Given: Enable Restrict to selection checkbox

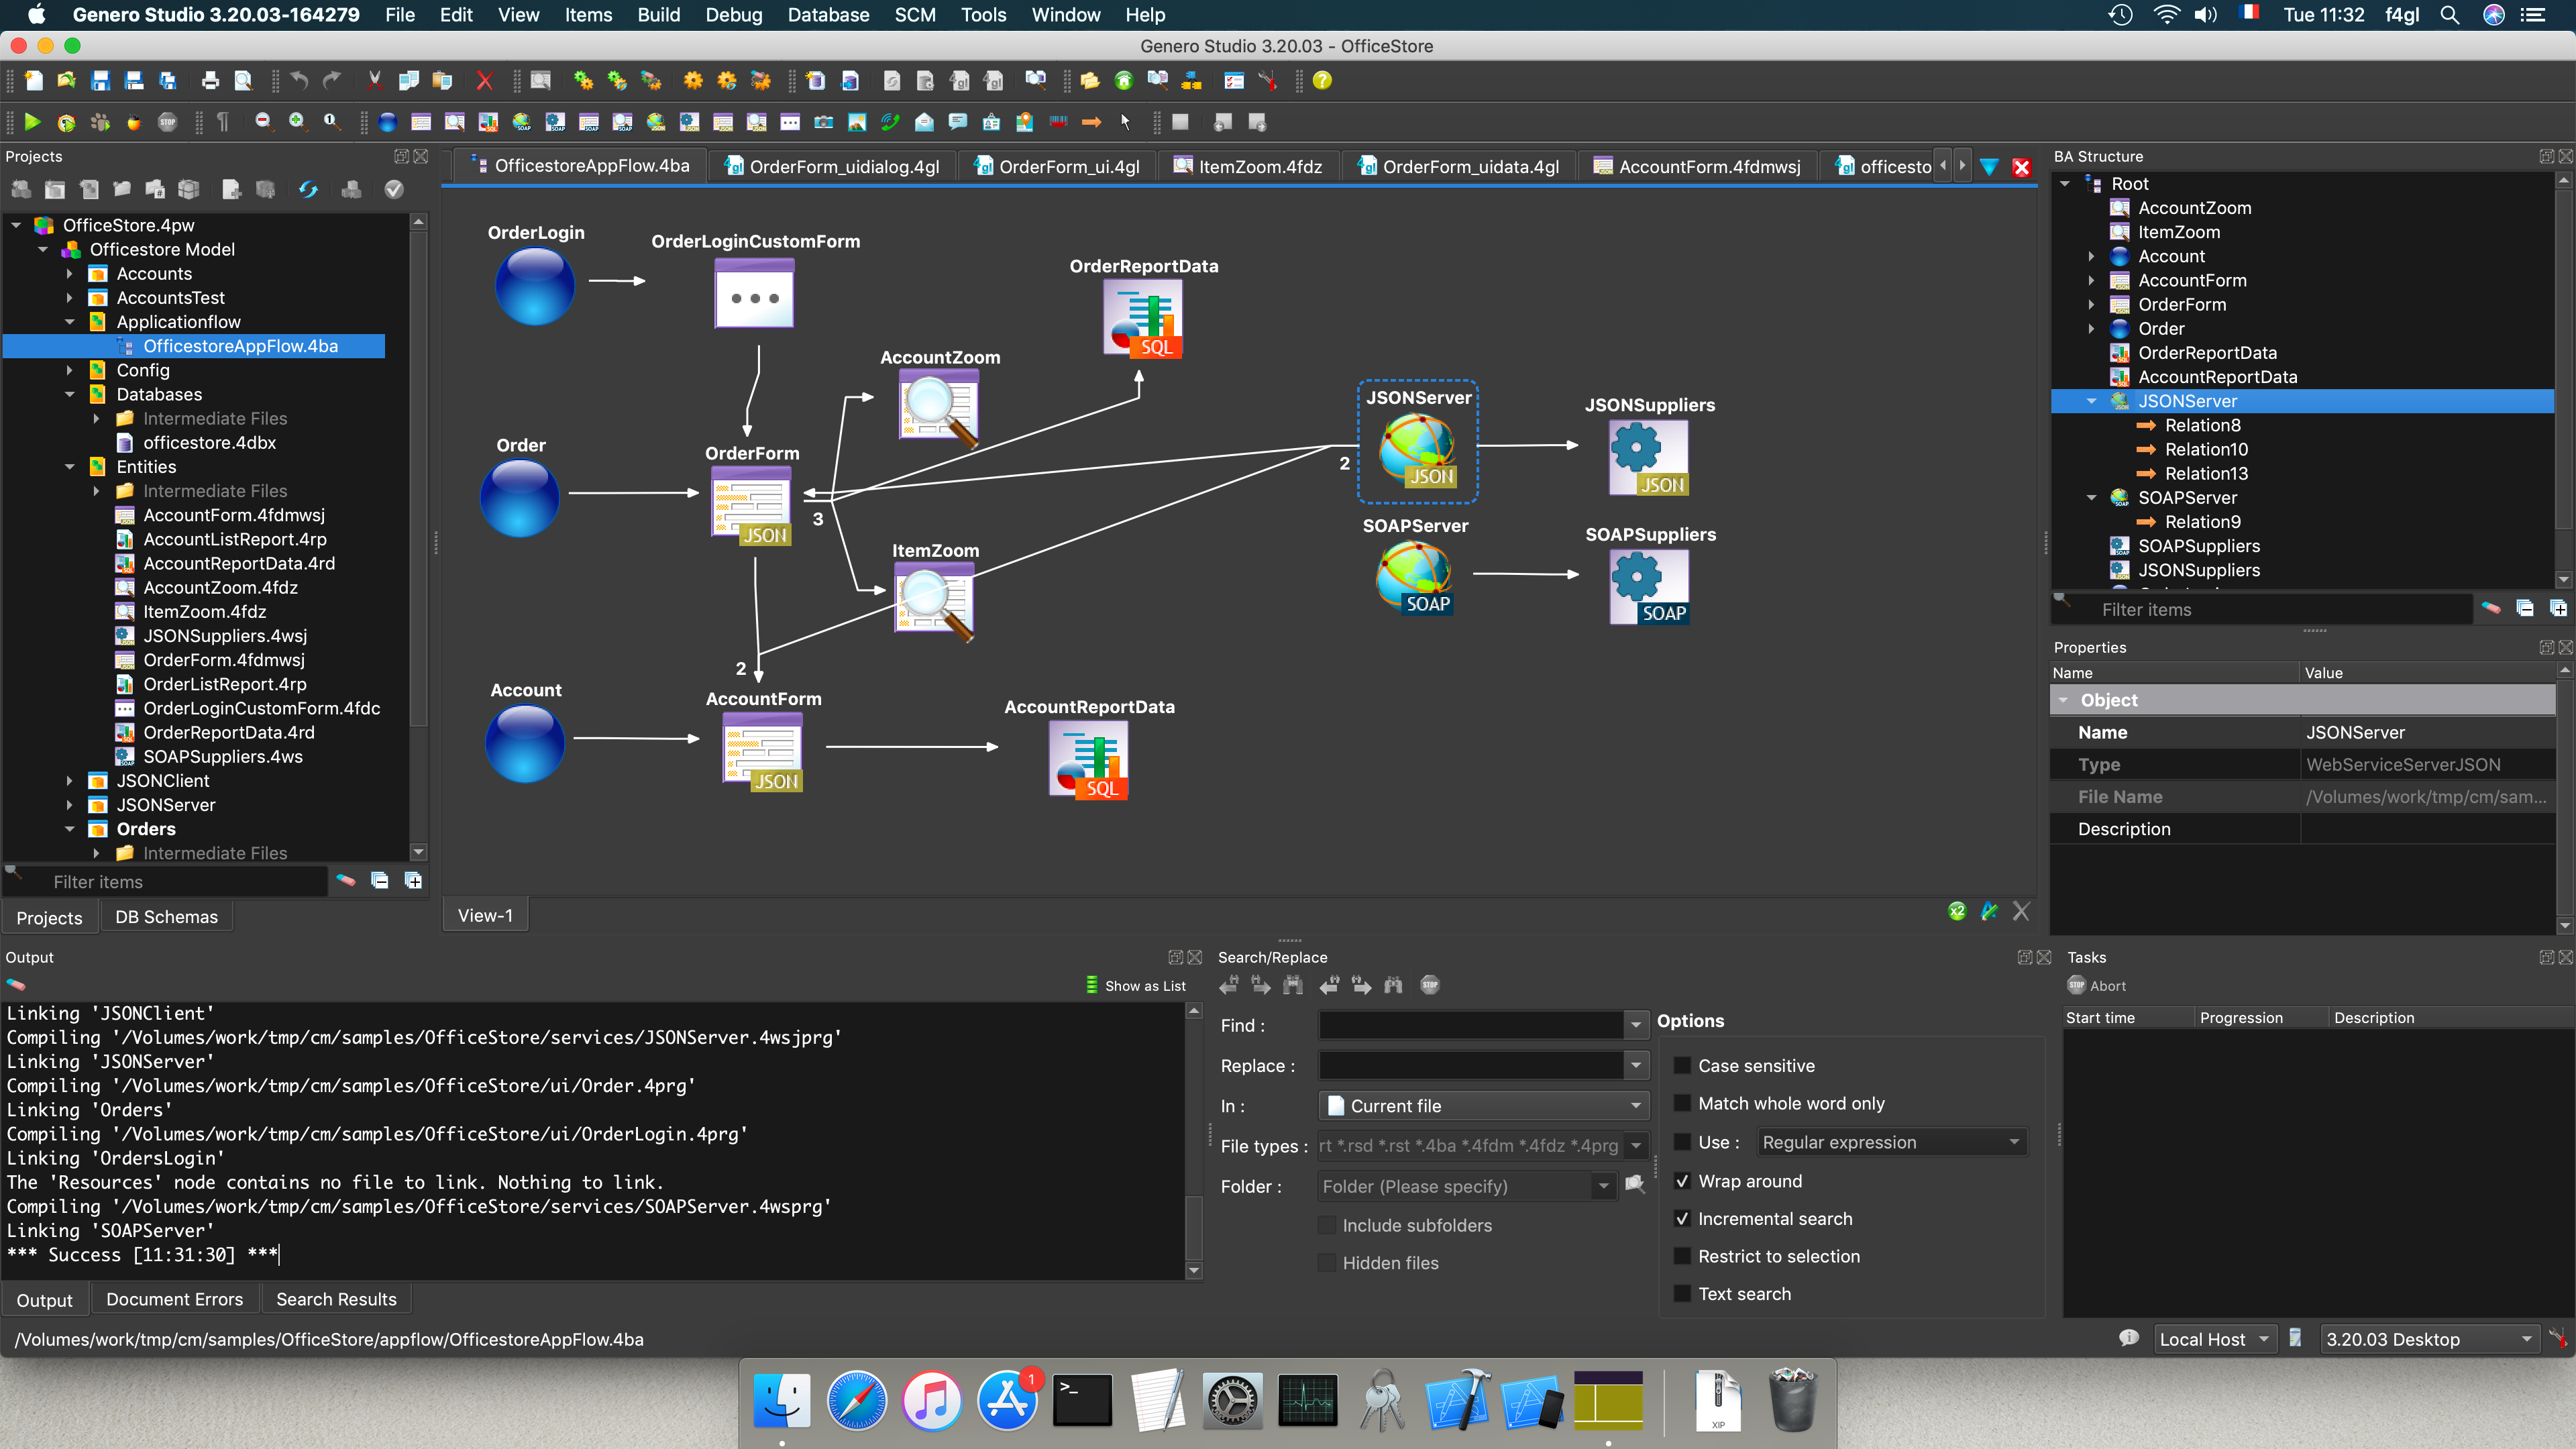Looking at the screenshot, I should pyautogui.click(x=1682, y=1256).
